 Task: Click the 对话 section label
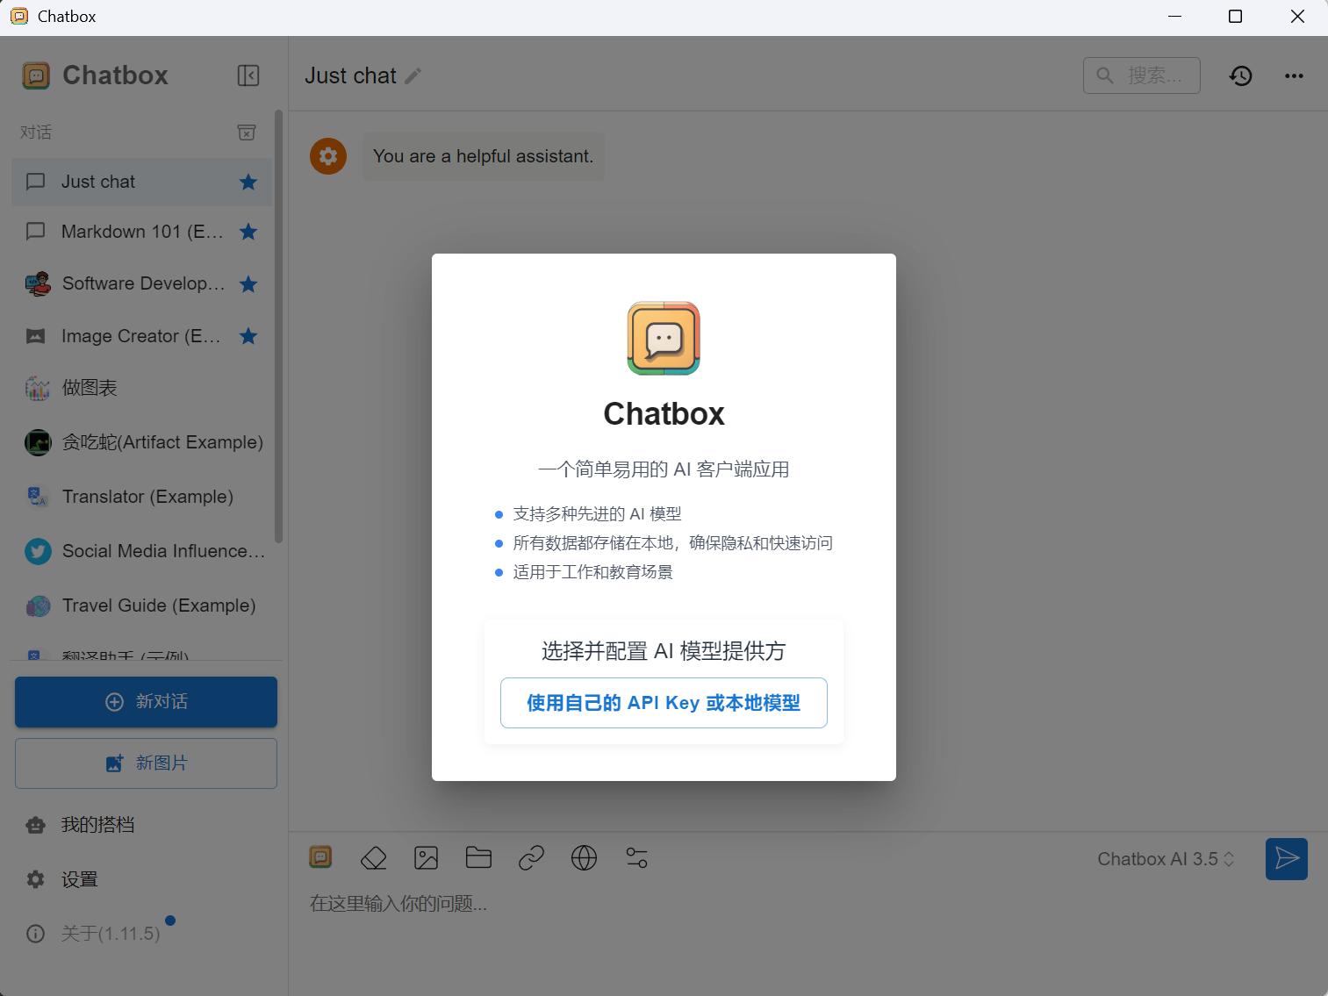[x=36, y=133]
